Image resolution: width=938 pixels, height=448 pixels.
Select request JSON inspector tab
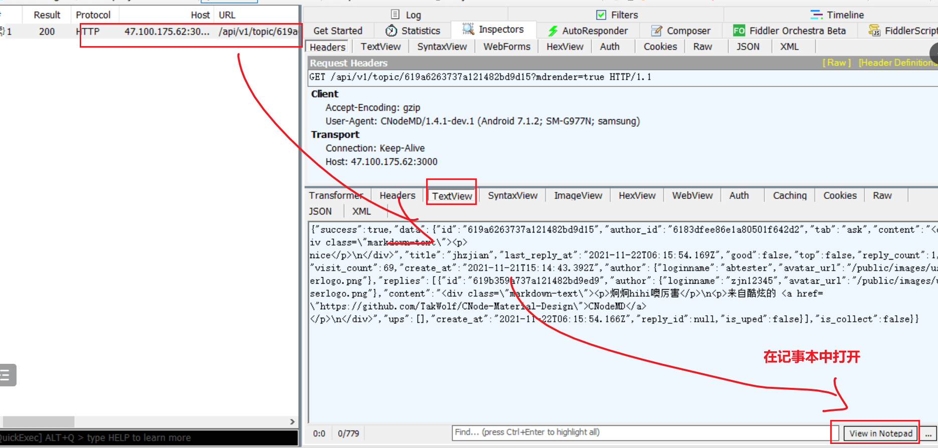(x=747, y=47)
